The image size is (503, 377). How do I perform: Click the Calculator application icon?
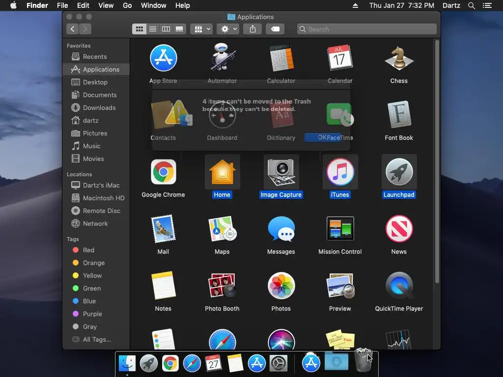point(281,58)
